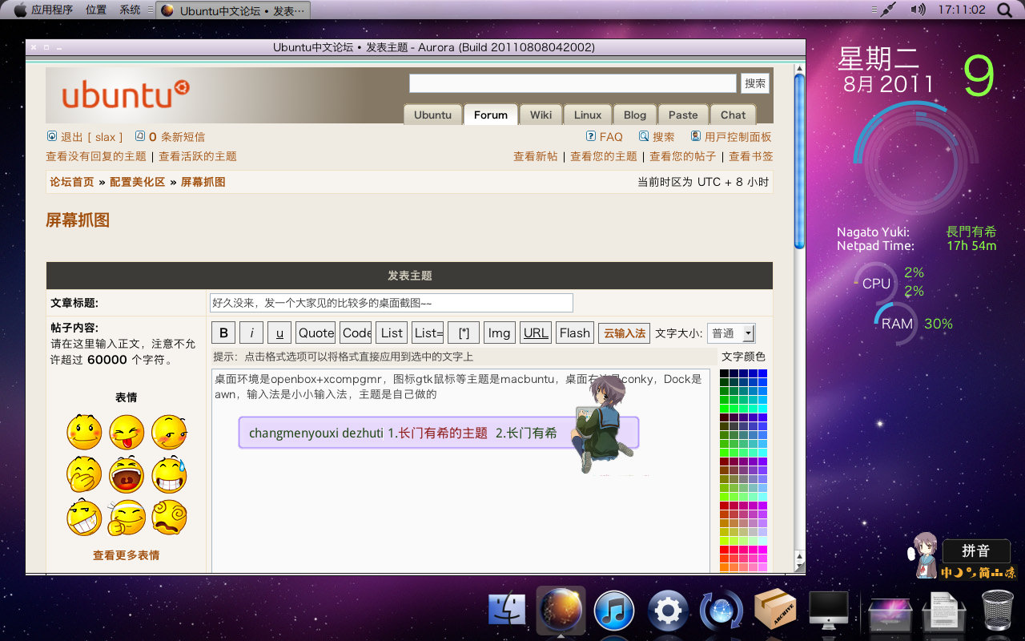Click the 搜索 search button

tap(755, 83)
